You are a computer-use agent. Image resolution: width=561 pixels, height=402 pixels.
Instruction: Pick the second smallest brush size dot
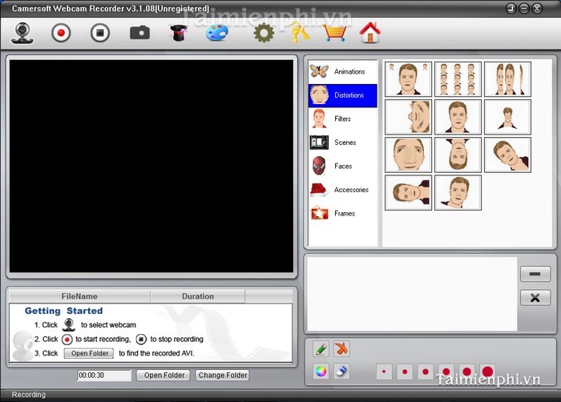405,372
